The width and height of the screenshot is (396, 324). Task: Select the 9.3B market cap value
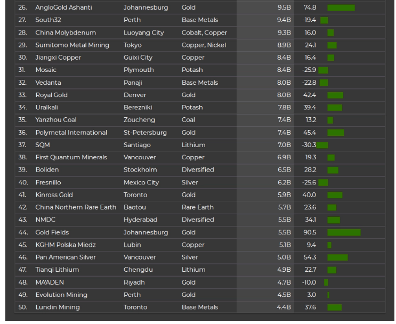284,33
